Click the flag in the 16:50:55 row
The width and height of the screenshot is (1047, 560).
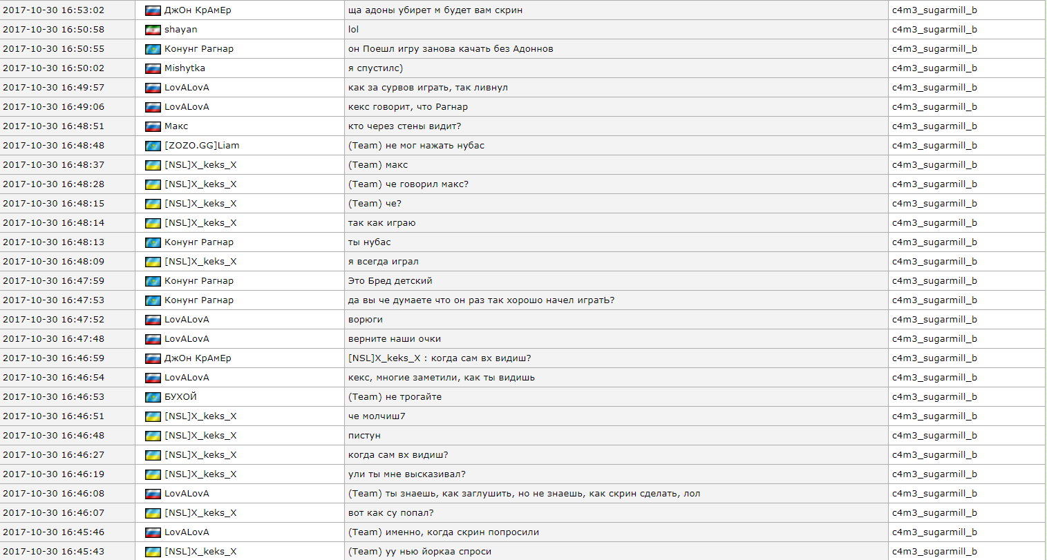point(153,49)
